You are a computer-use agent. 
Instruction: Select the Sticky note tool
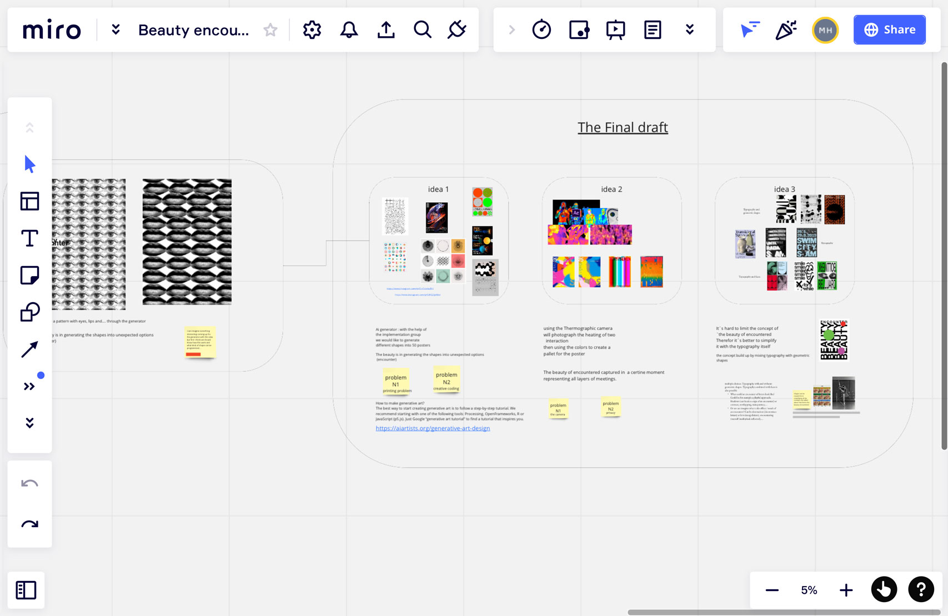click(x=29, y=276)
